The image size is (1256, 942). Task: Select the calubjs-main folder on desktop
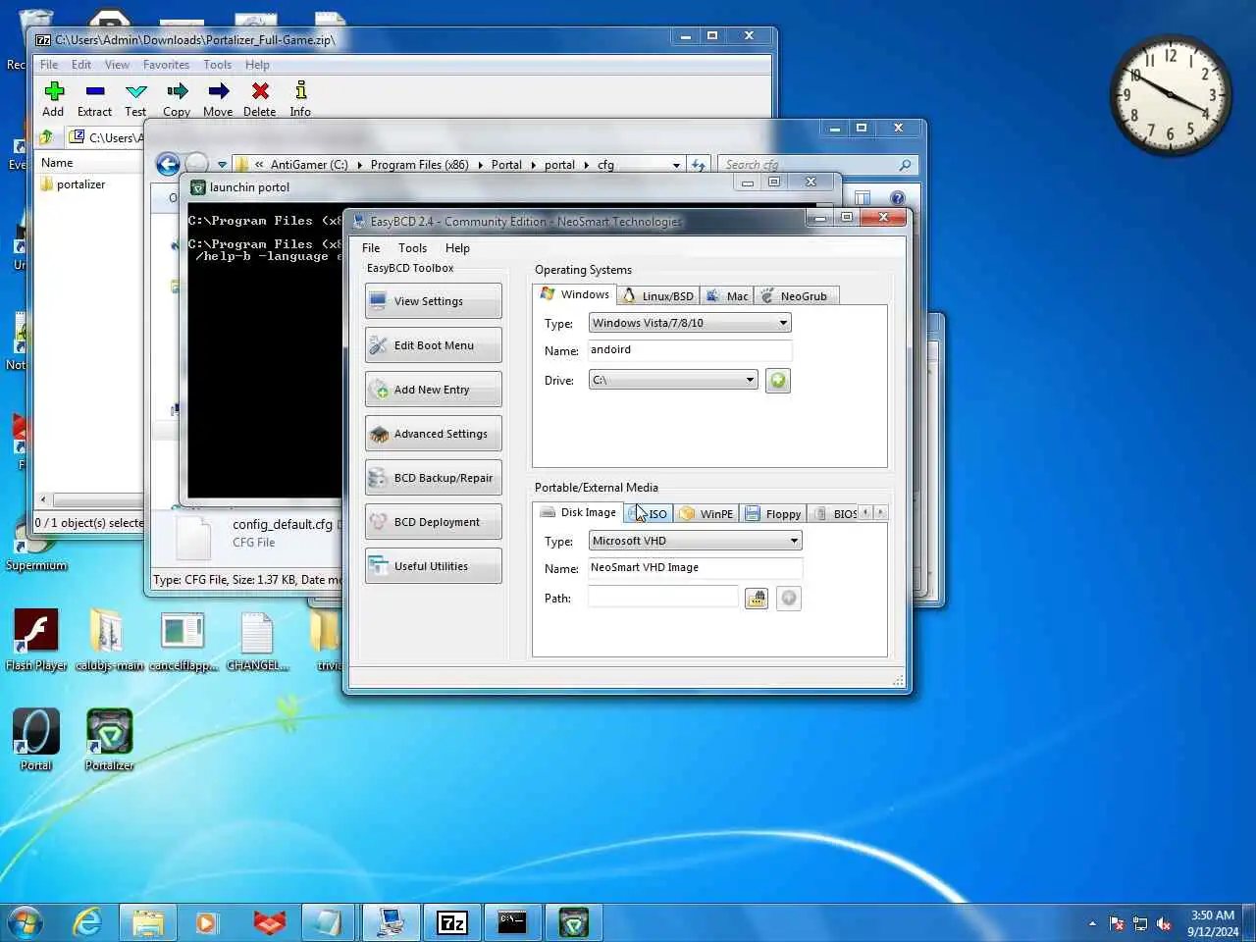coord(109,642)
